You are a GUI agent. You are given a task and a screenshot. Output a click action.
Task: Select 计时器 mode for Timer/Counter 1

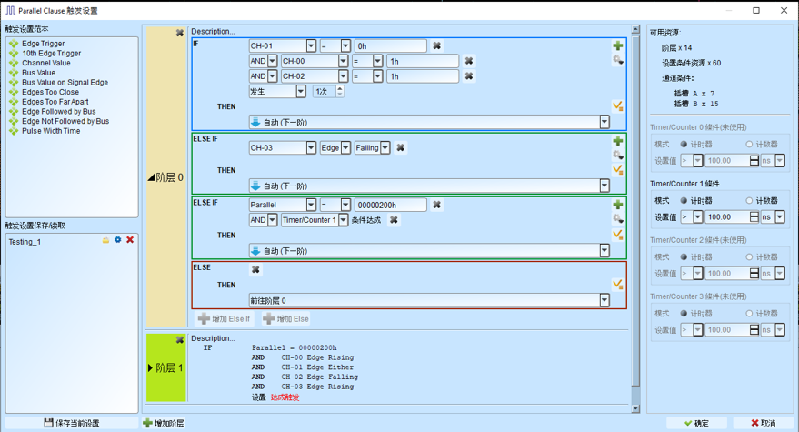click(684, 200)
